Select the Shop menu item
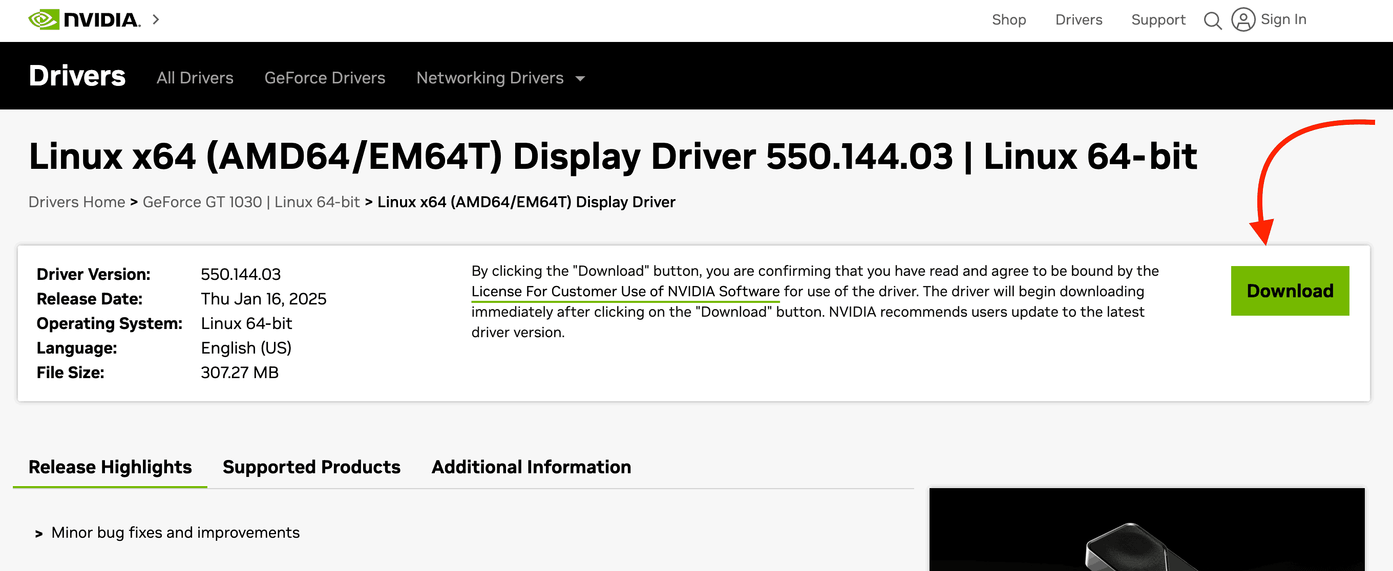The image size is (1393, 571). [1009, 19]
